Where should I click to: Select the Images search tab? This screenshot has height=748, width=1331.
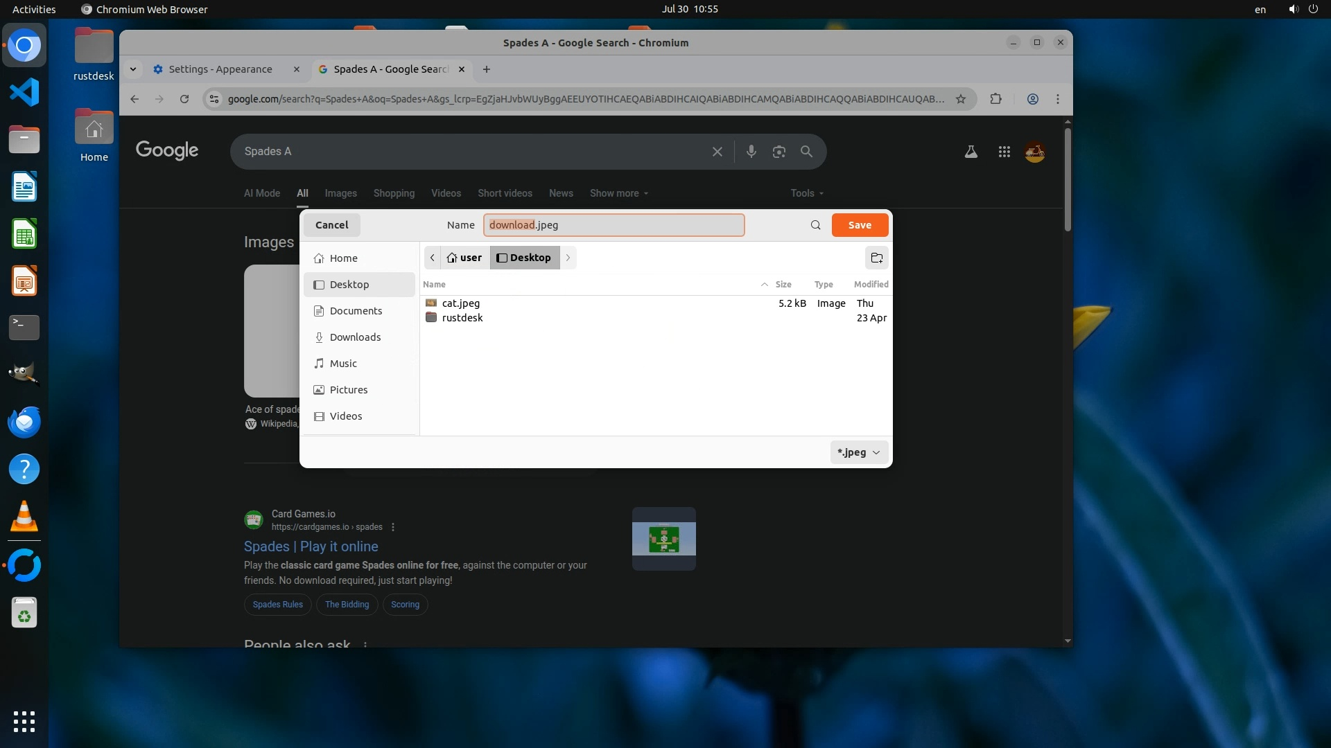pos(340,193)
